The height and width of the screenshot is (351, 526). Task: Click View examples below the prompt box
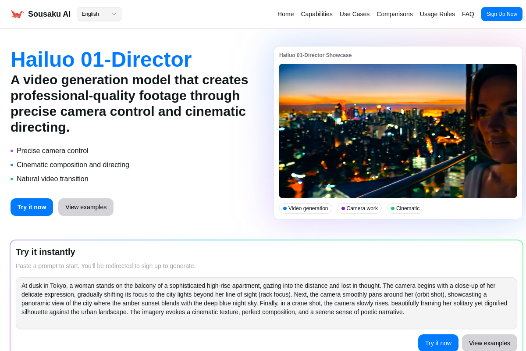tap(489, 343)
